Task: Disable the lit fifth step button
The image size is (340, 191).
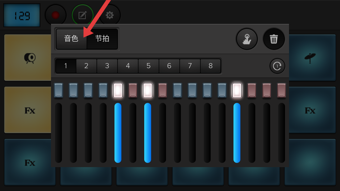Action: click(118, 90)
